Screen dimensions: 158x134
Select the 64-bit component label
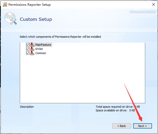[x=39, y=49]
